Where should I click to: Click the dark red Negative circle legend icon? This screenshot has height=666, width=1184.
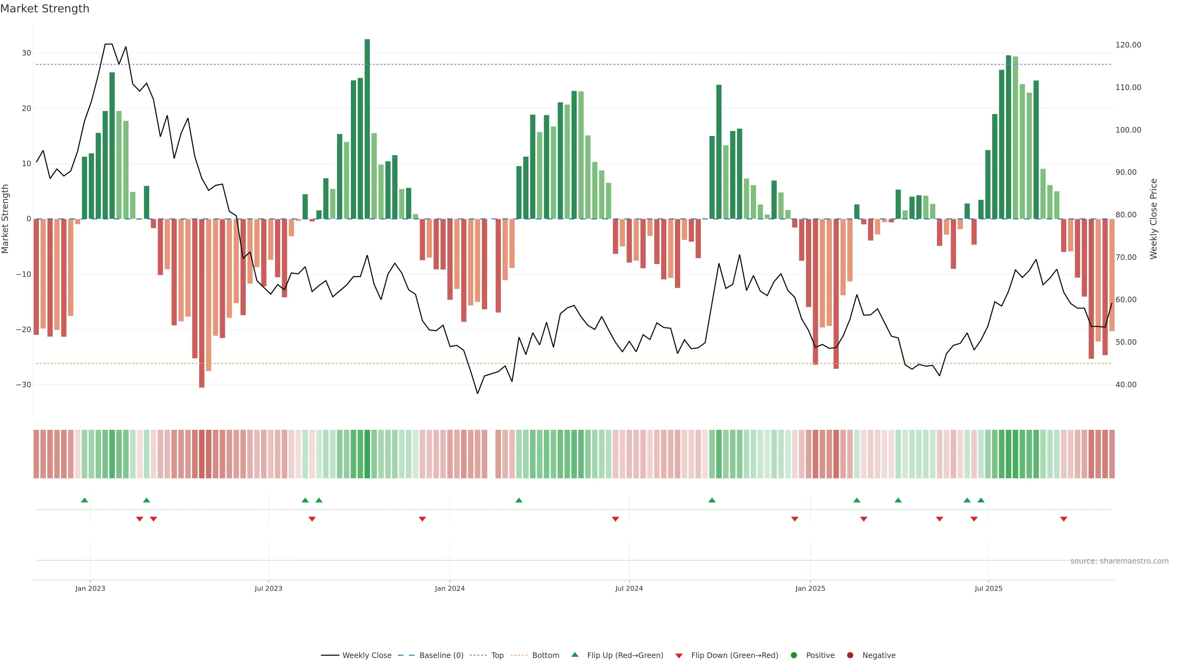point(850,656)
